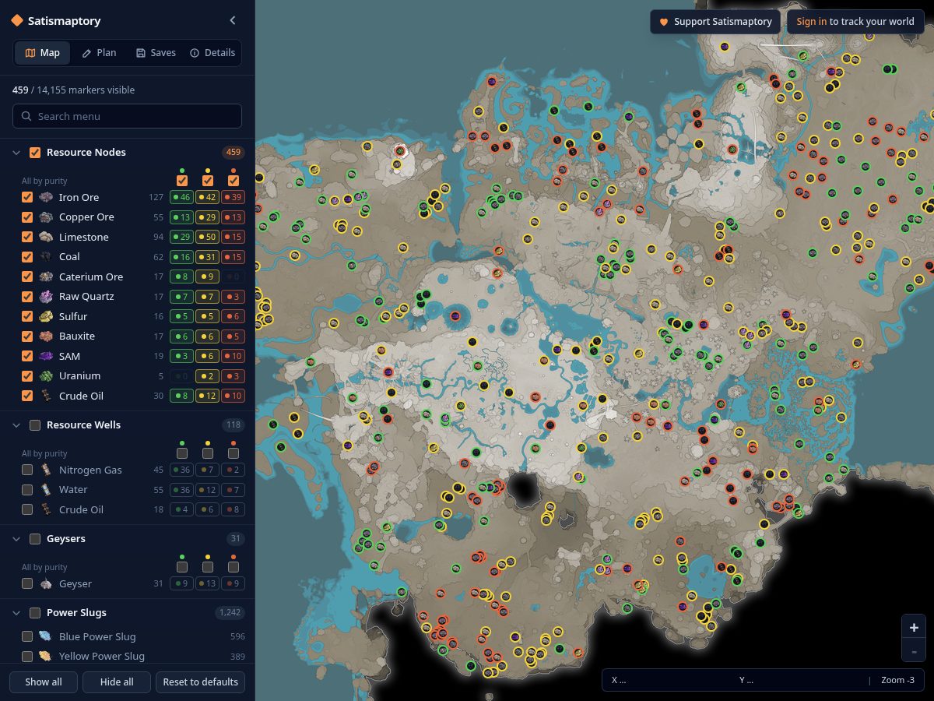The width and height of the screenshot is (934, 701).
Task: Click the Uranium resource icon
Action: pos(46,376)
